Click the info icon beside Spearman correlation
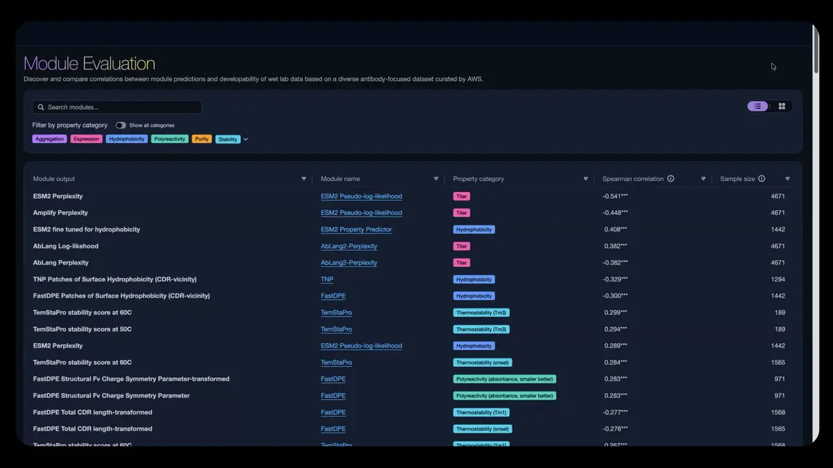This screenshot has width=833, height=468. click(x=671, y=179)
